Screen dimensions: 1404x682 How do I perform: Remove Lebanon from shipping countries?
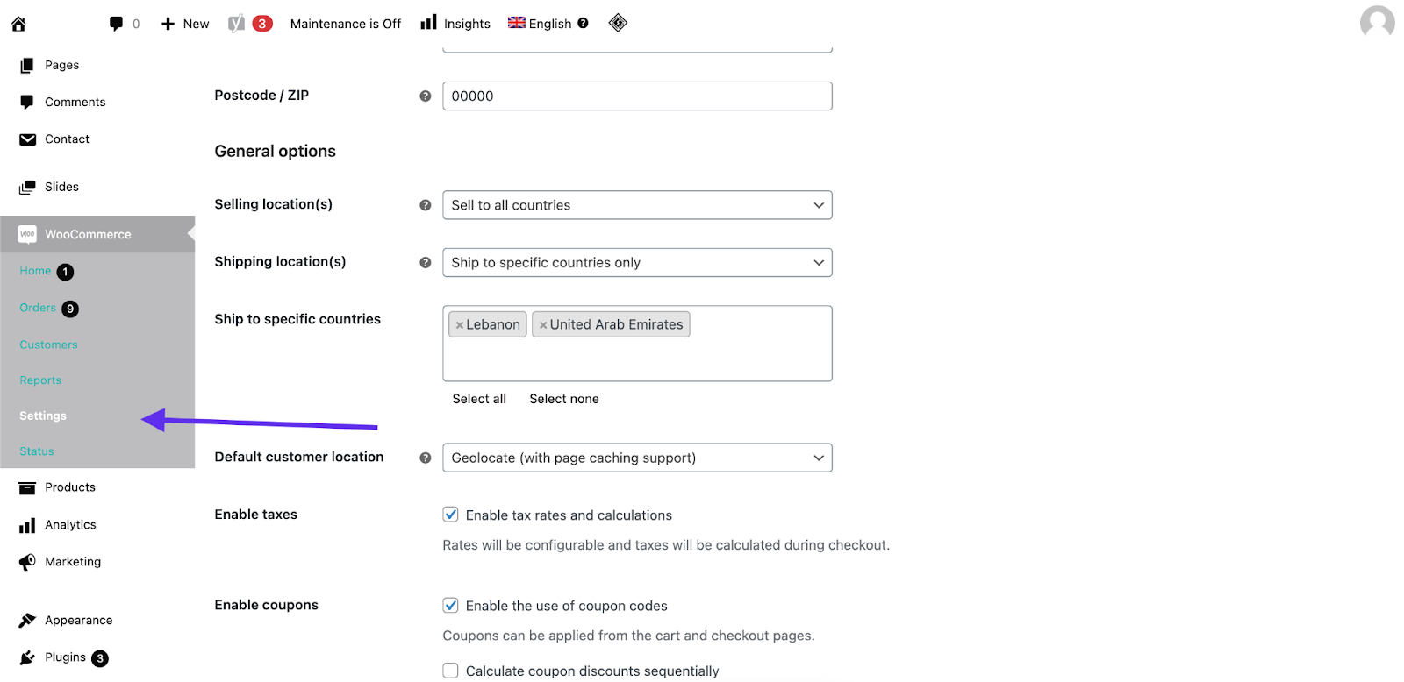point(460,325)
